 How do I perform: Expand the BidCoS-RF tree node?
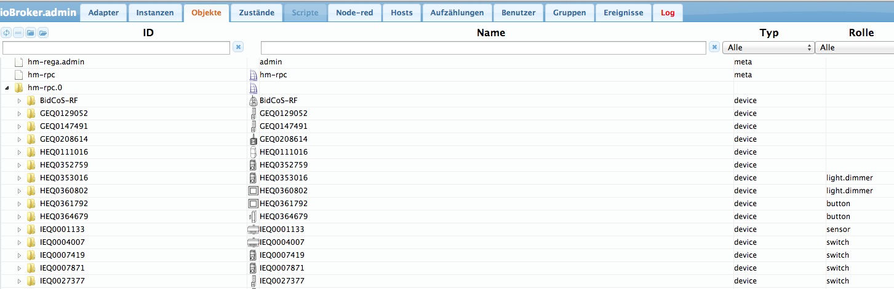pos(19,101)
